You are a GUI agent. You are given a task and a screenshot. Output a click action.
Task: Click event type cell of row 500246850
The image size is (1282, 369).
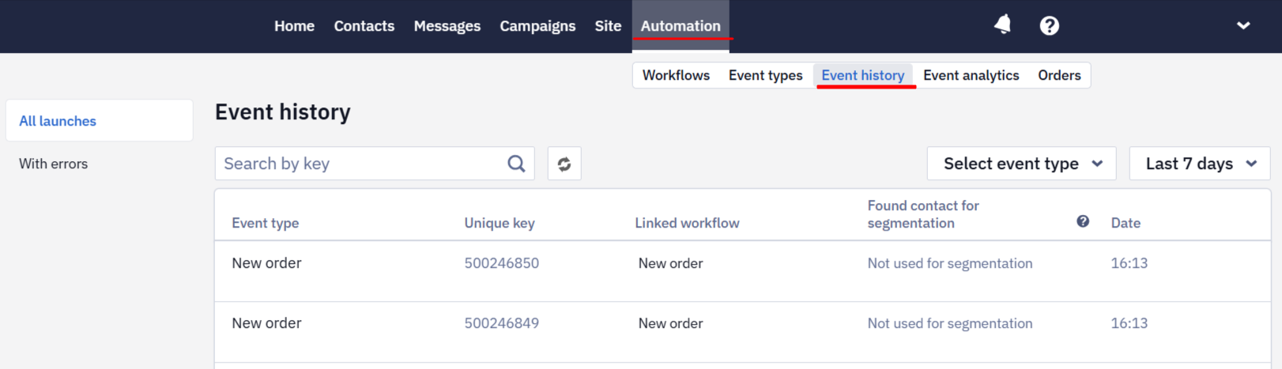click(266, 263)
